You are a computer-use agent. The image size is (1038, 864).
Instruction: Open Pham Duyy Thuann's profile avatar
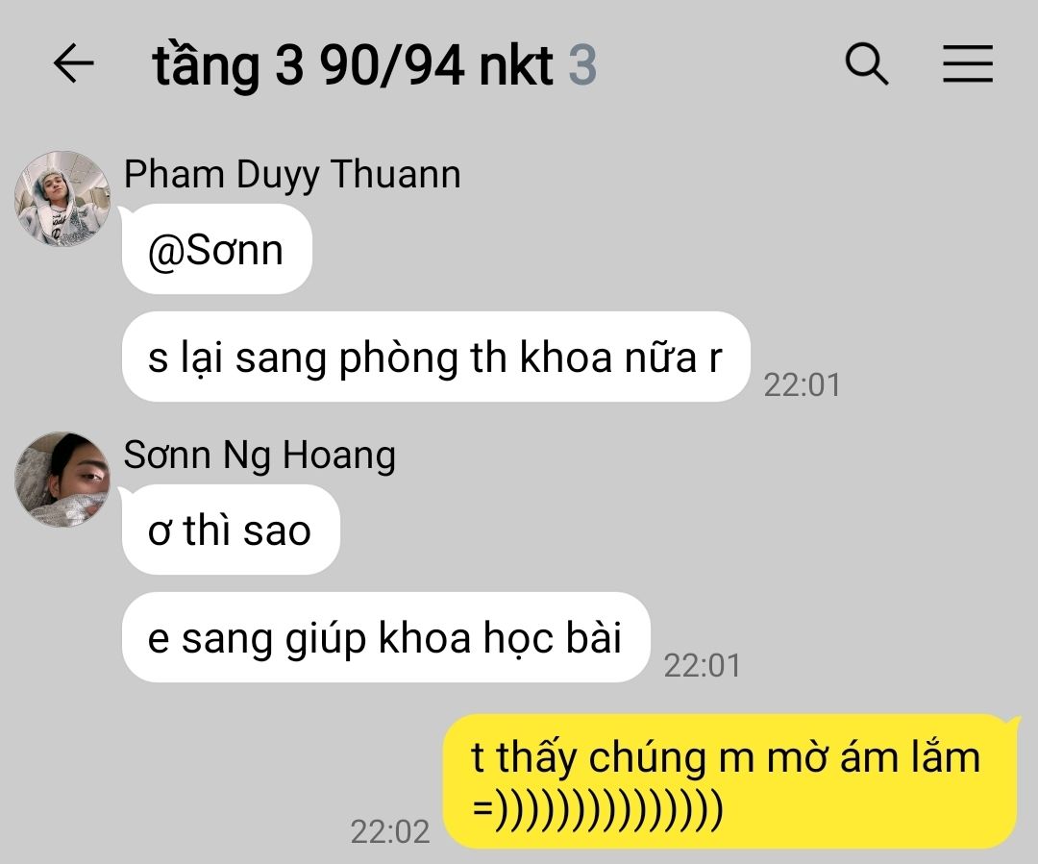(62, 199)
